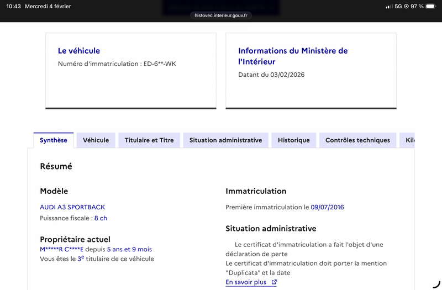Tap the orientation lock icon in status bar
Screen dimensions: 442x290
407,7
